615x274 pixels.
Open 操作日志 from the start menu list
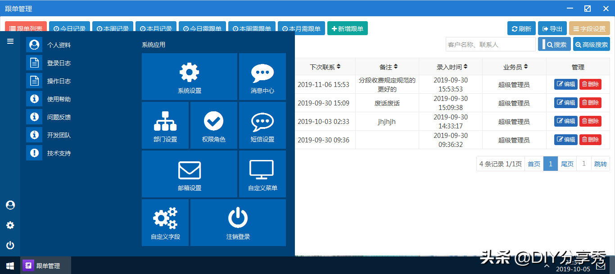[49, 81]
